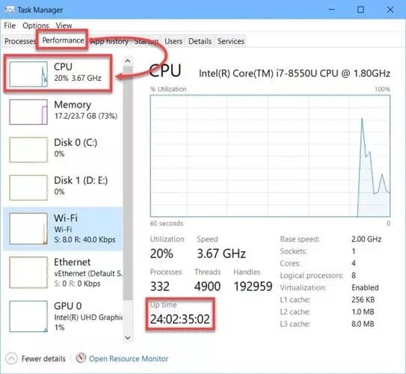406x374 pixels.
Task: Click the Fewer details button
Action: click(x=36, y=359)
